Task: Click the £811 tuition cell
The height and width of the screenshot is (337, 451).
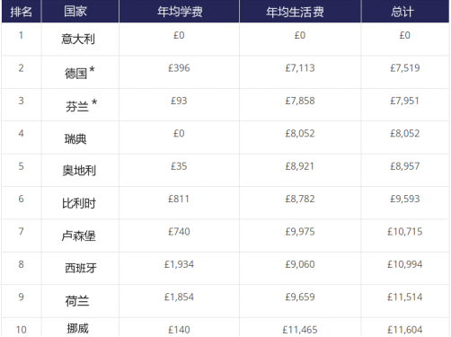Action: pos(179,199)
